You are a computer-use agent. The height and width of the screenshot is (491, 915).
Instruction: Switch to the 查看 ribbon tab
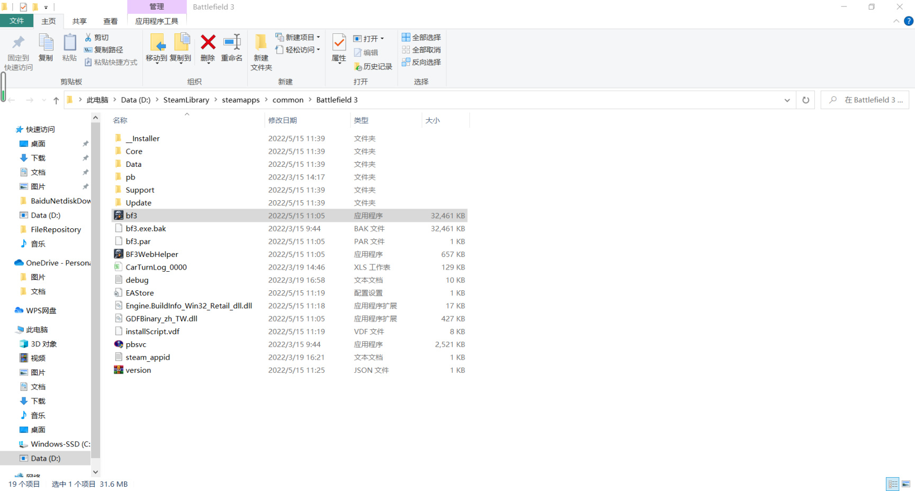point(111,21)
